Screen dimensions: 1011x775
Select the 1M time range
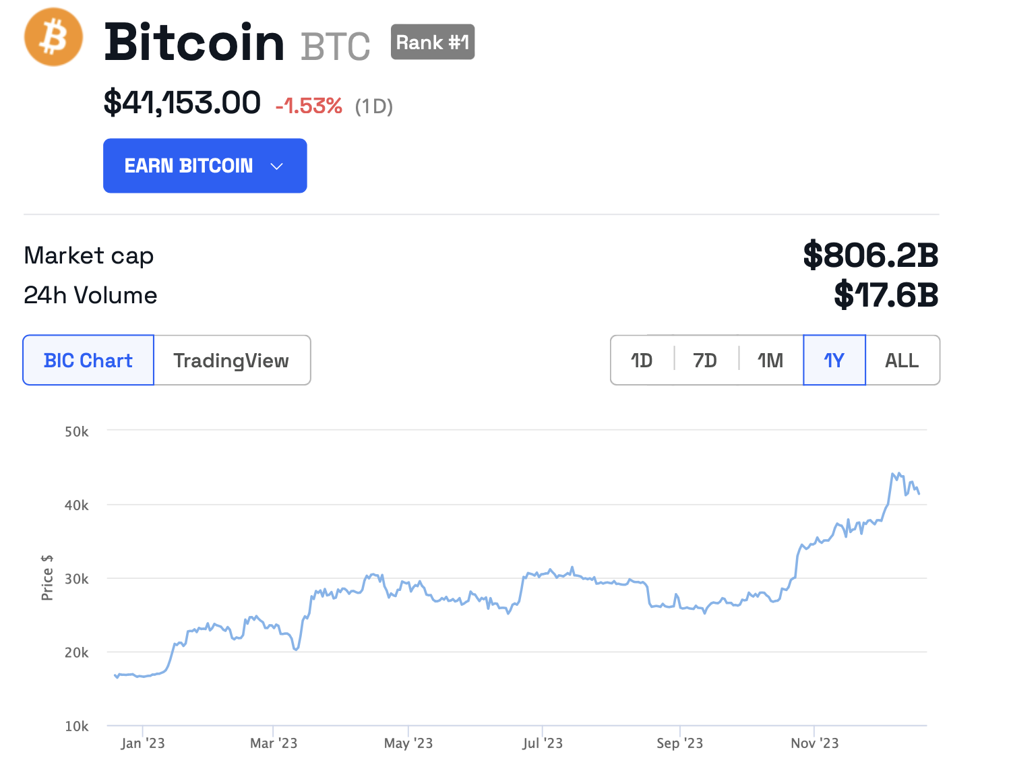pos(770,361)
